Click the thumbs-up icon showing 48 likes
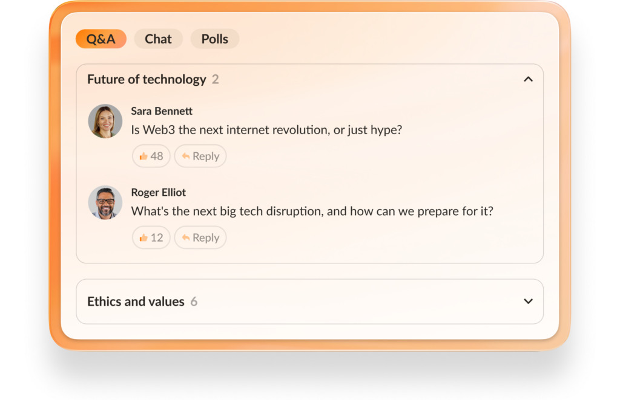This screenshot has height=400, width=620. (143, 156)
